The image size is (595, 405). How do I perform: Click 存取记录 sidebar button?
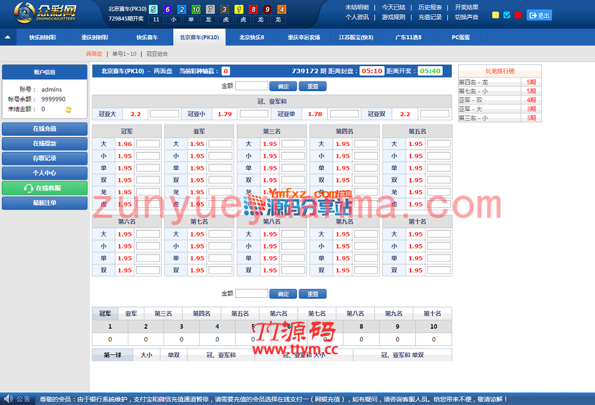click(x=45, y=158)
